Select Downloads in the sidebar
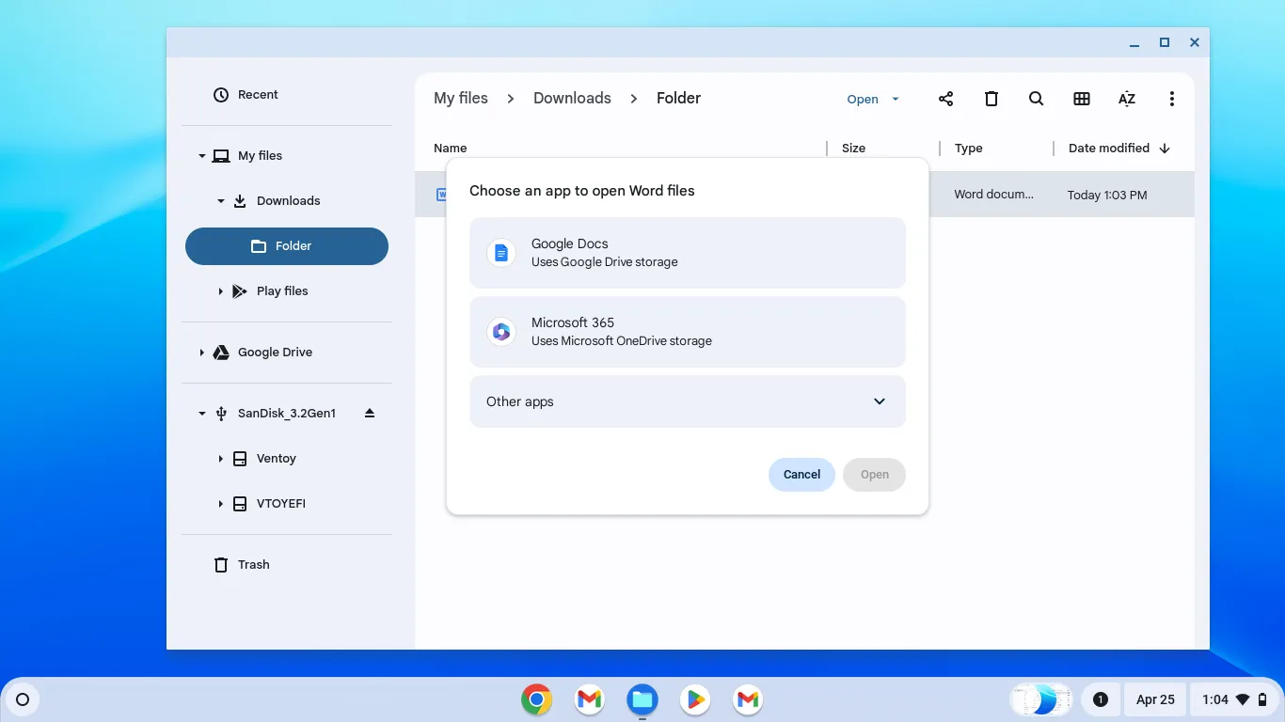Image resolution: width=1285 pixels, height=722 pixels. click(287, 201)
